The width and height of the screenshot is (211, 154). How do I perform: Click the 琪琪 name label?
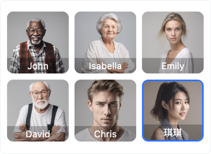[173, 133]
